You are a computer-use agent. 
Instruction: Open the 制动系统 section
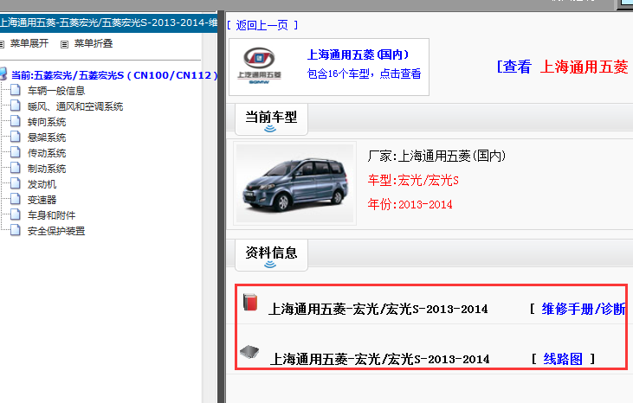click(x=47, y=169)
